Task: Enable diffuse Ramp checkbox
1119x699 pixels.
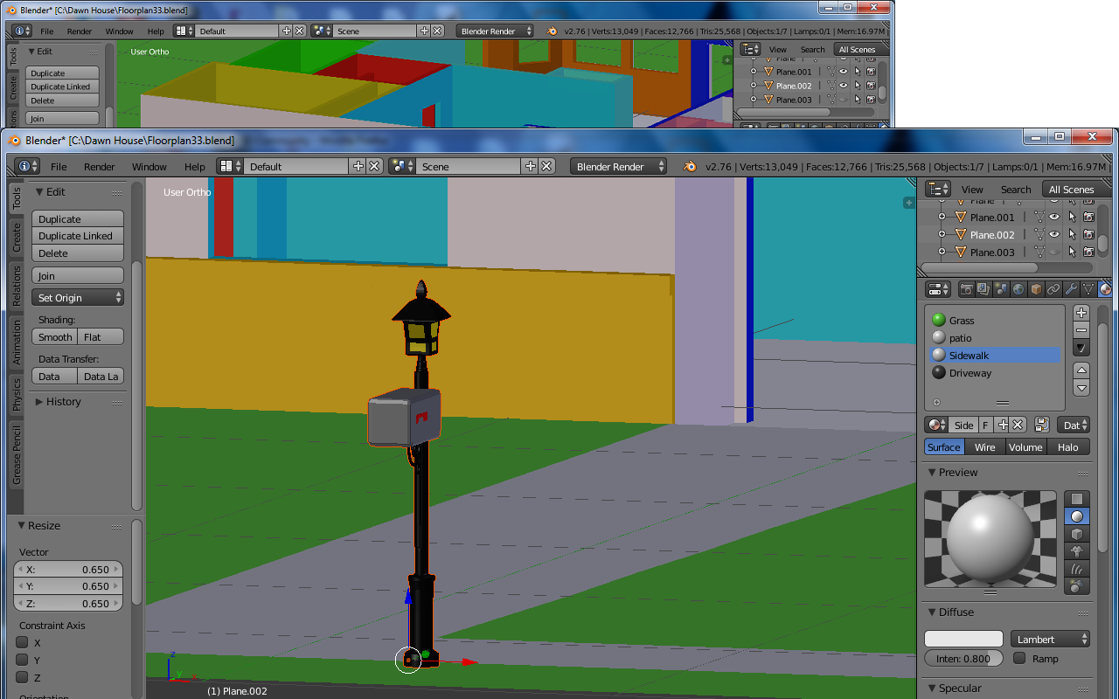Action: tap(1019, 658)
